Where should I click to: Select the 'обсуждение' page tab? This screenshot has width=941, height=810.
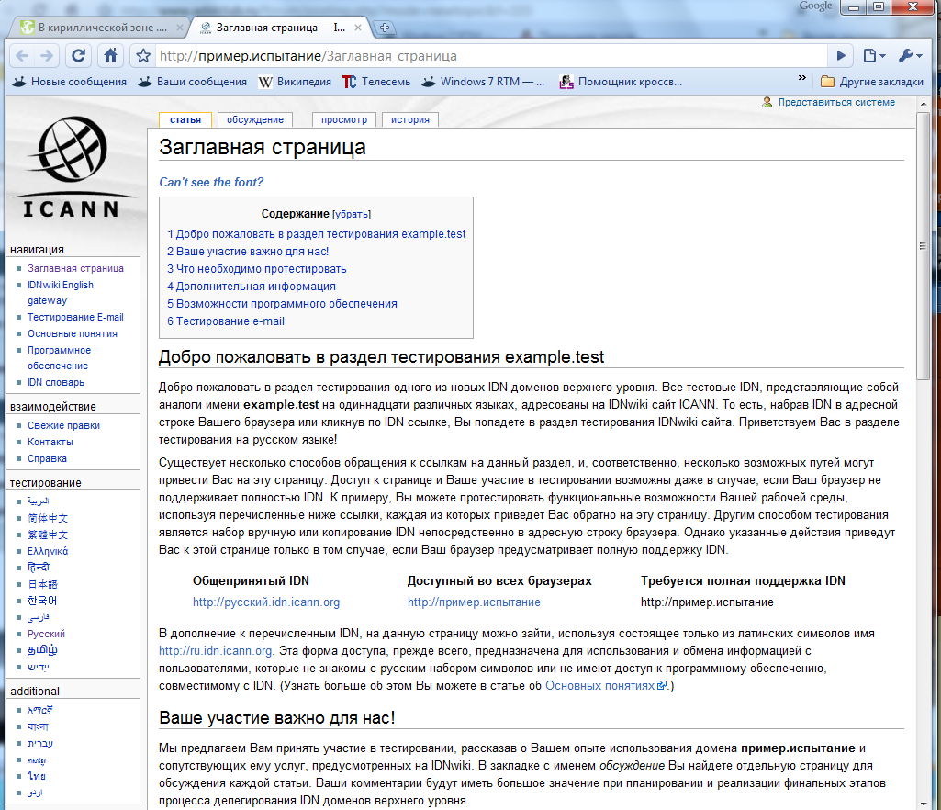click(x=255, y=119)
